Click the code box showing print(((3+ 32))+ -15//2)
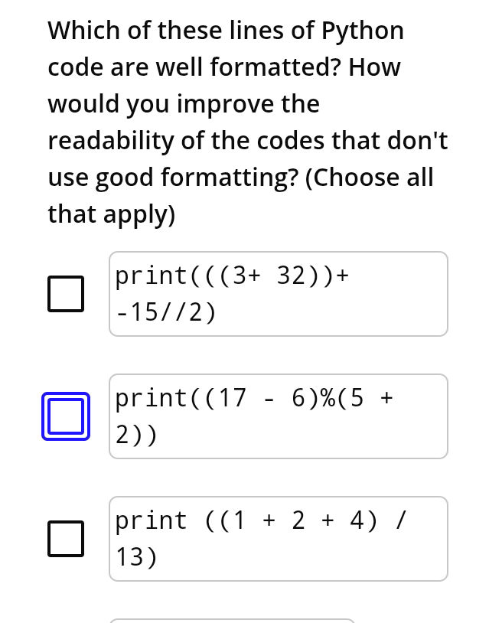The height and width of the screenshot is (623, 489). coord(278,293)
